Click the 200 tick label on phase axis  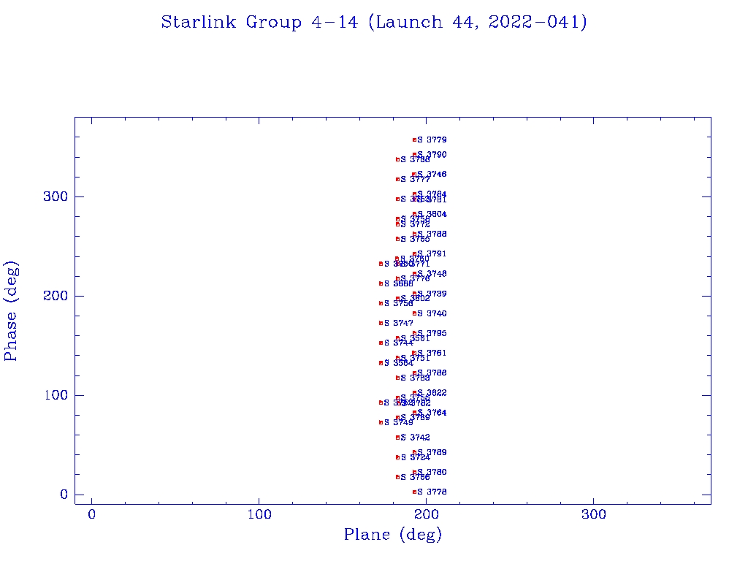55,297
